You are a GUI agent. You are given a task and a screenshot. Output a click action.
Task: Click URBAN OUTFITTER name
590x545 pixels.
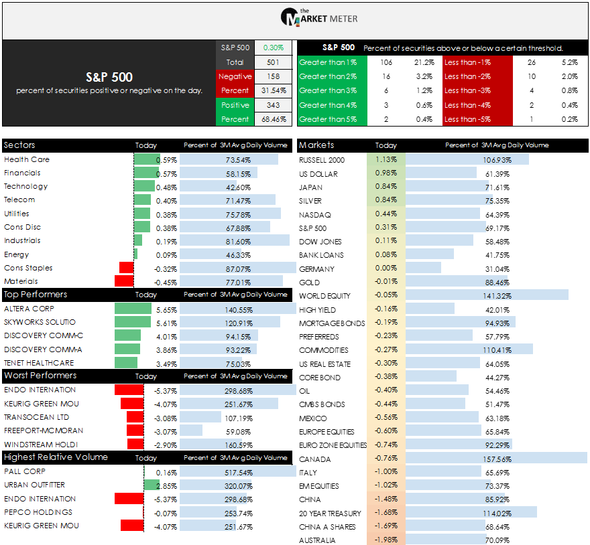[34, 485]
